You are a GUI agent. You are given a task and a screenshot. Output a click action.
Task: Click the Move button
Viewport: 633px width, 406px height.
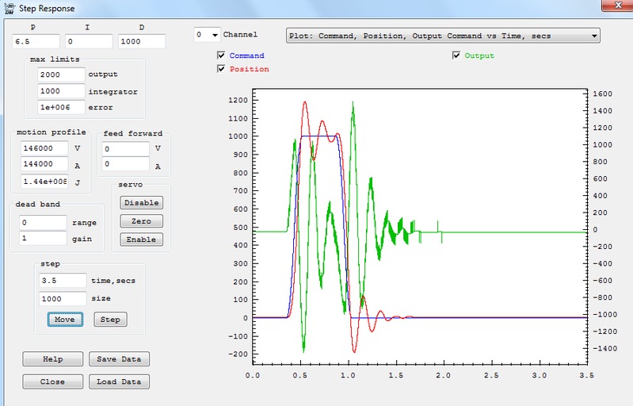[64, 320]
